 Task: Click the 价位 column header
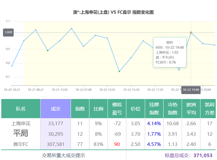coord(135,109)
